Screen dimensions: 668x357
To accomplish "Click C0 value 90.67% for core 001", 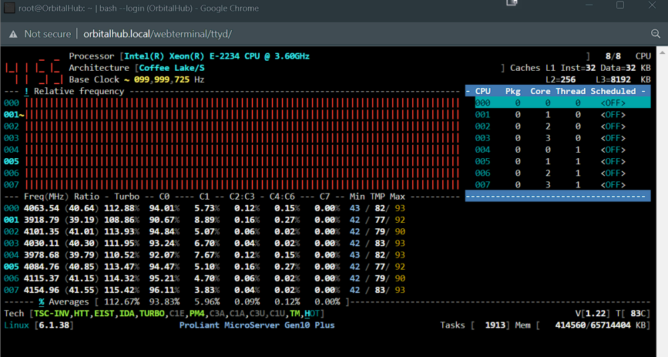I will [164, 220].
